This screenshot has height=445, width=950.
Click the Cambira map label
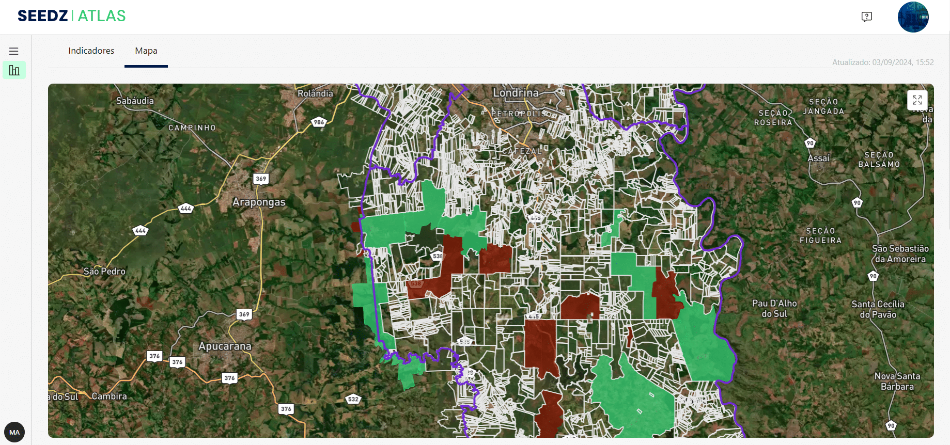pos(109,396)
